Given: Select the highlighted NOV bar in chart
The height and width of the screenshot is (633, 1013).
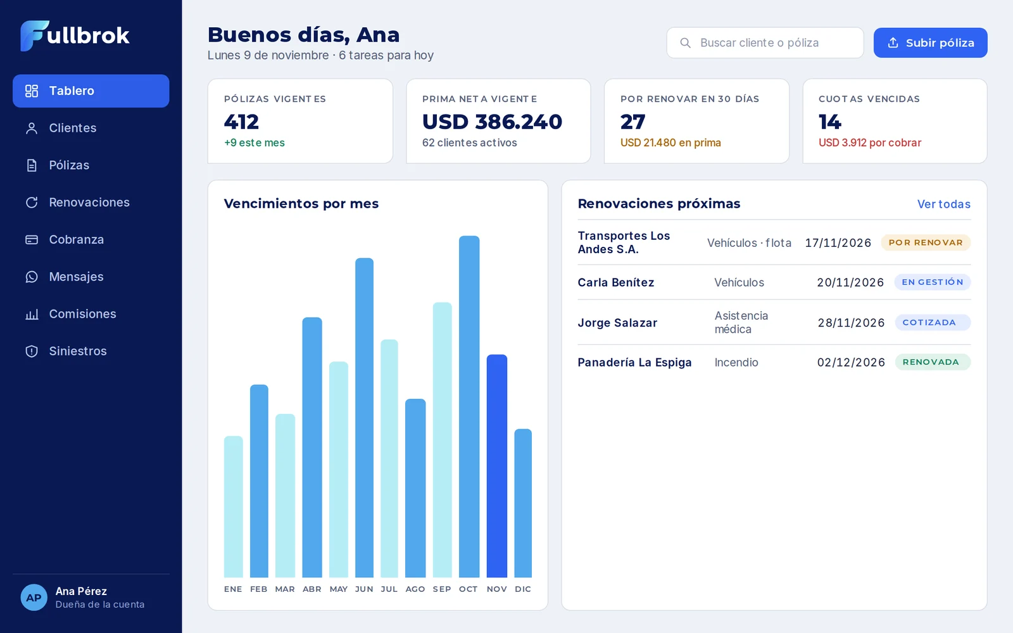Looking at the screenshot, I should 497,466.
